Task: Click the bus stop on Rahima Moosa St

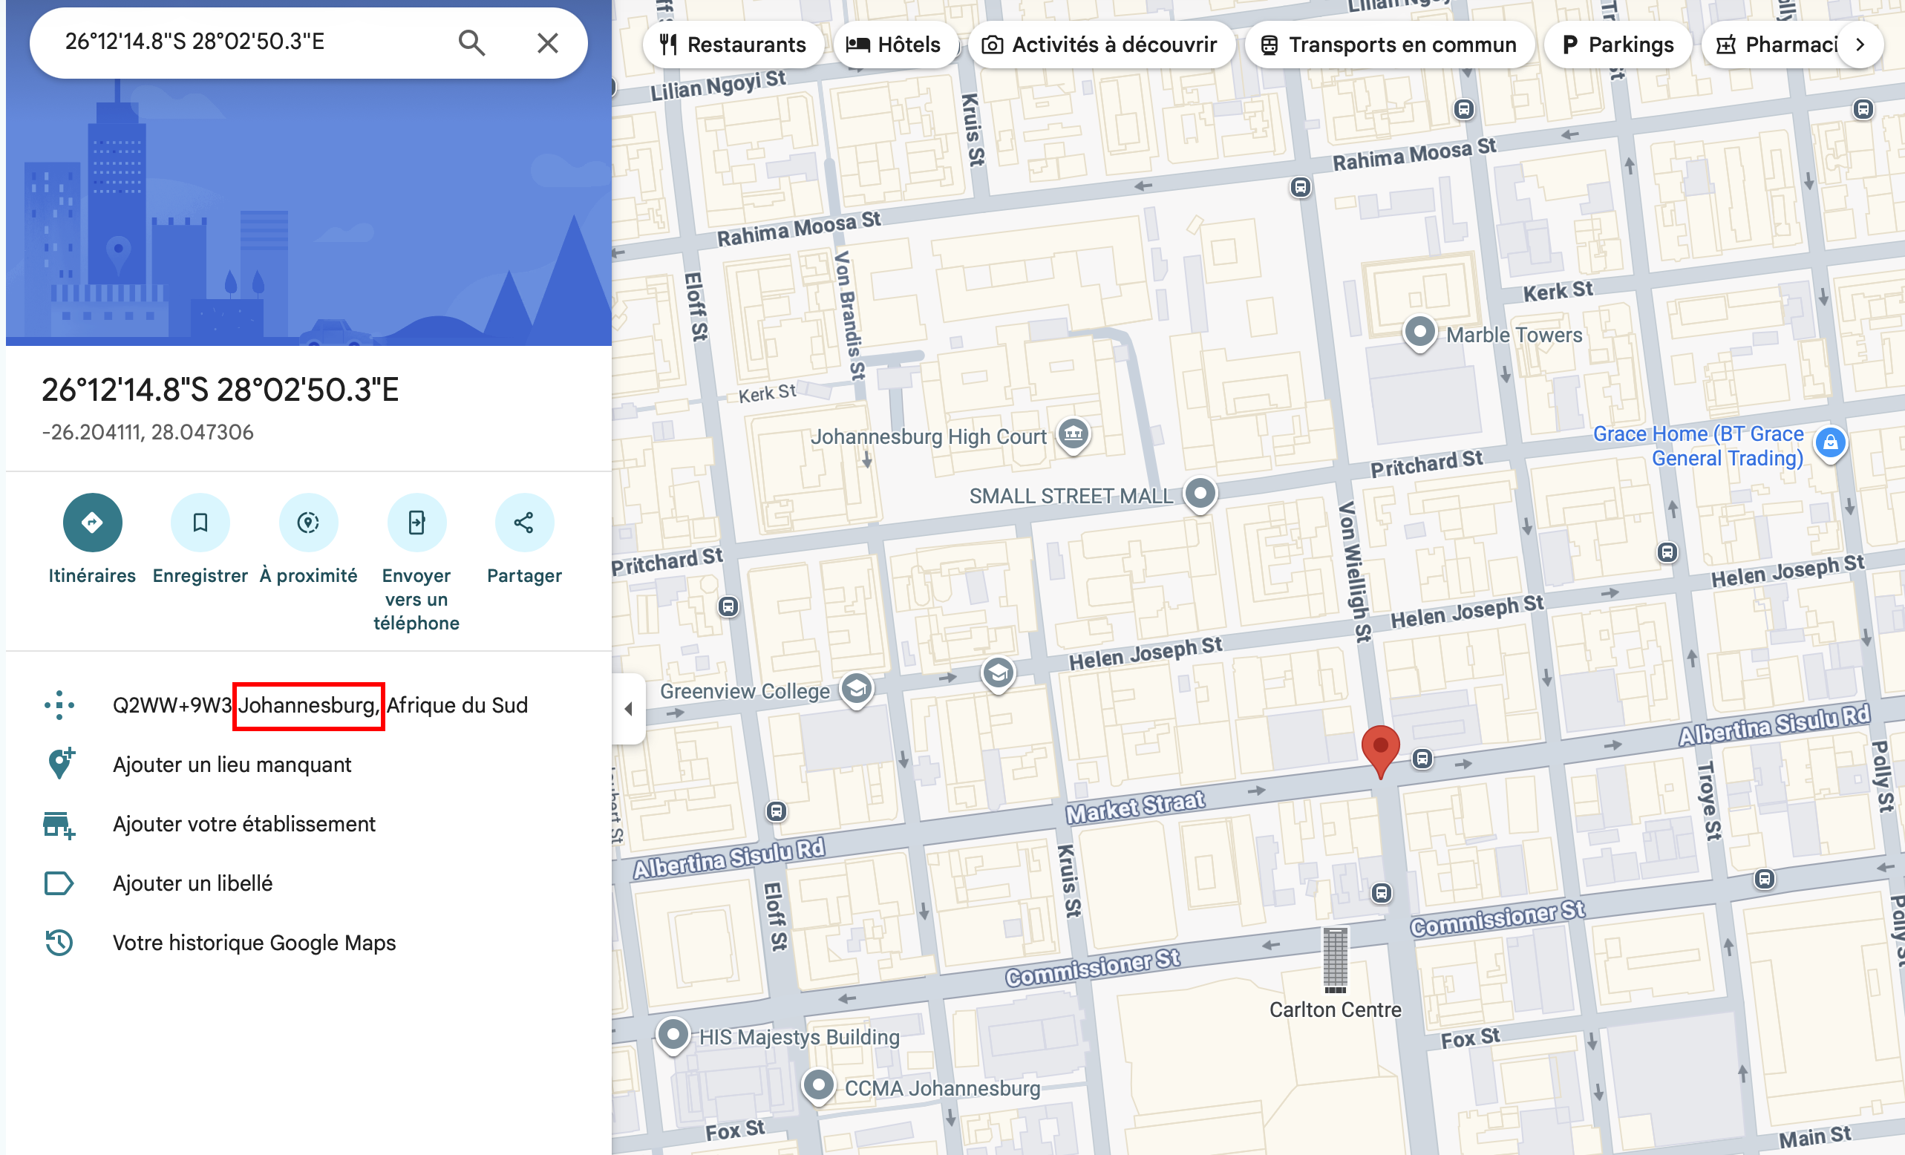Action: [1301, 187]
